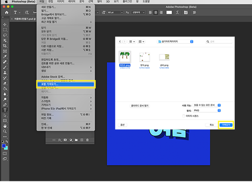The width and height of the screenshot is (252, 182).
Task: Select the Blur tool
Action: pos(5,94)
